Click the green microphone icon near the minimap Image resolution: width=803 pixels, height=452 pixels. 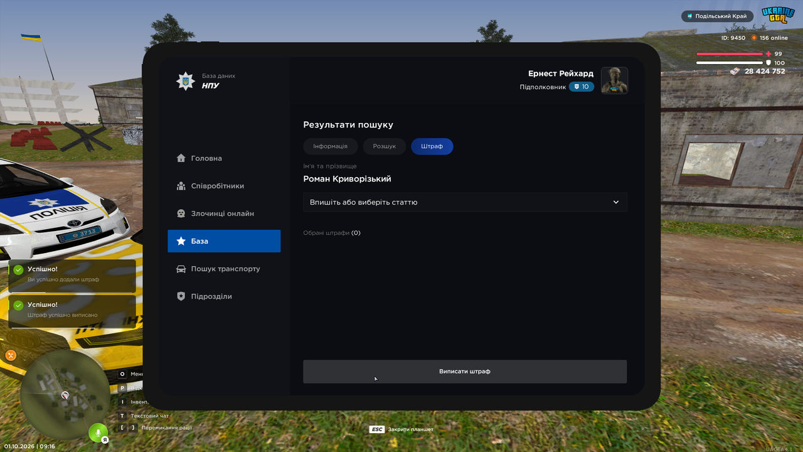tap(98, 433)
